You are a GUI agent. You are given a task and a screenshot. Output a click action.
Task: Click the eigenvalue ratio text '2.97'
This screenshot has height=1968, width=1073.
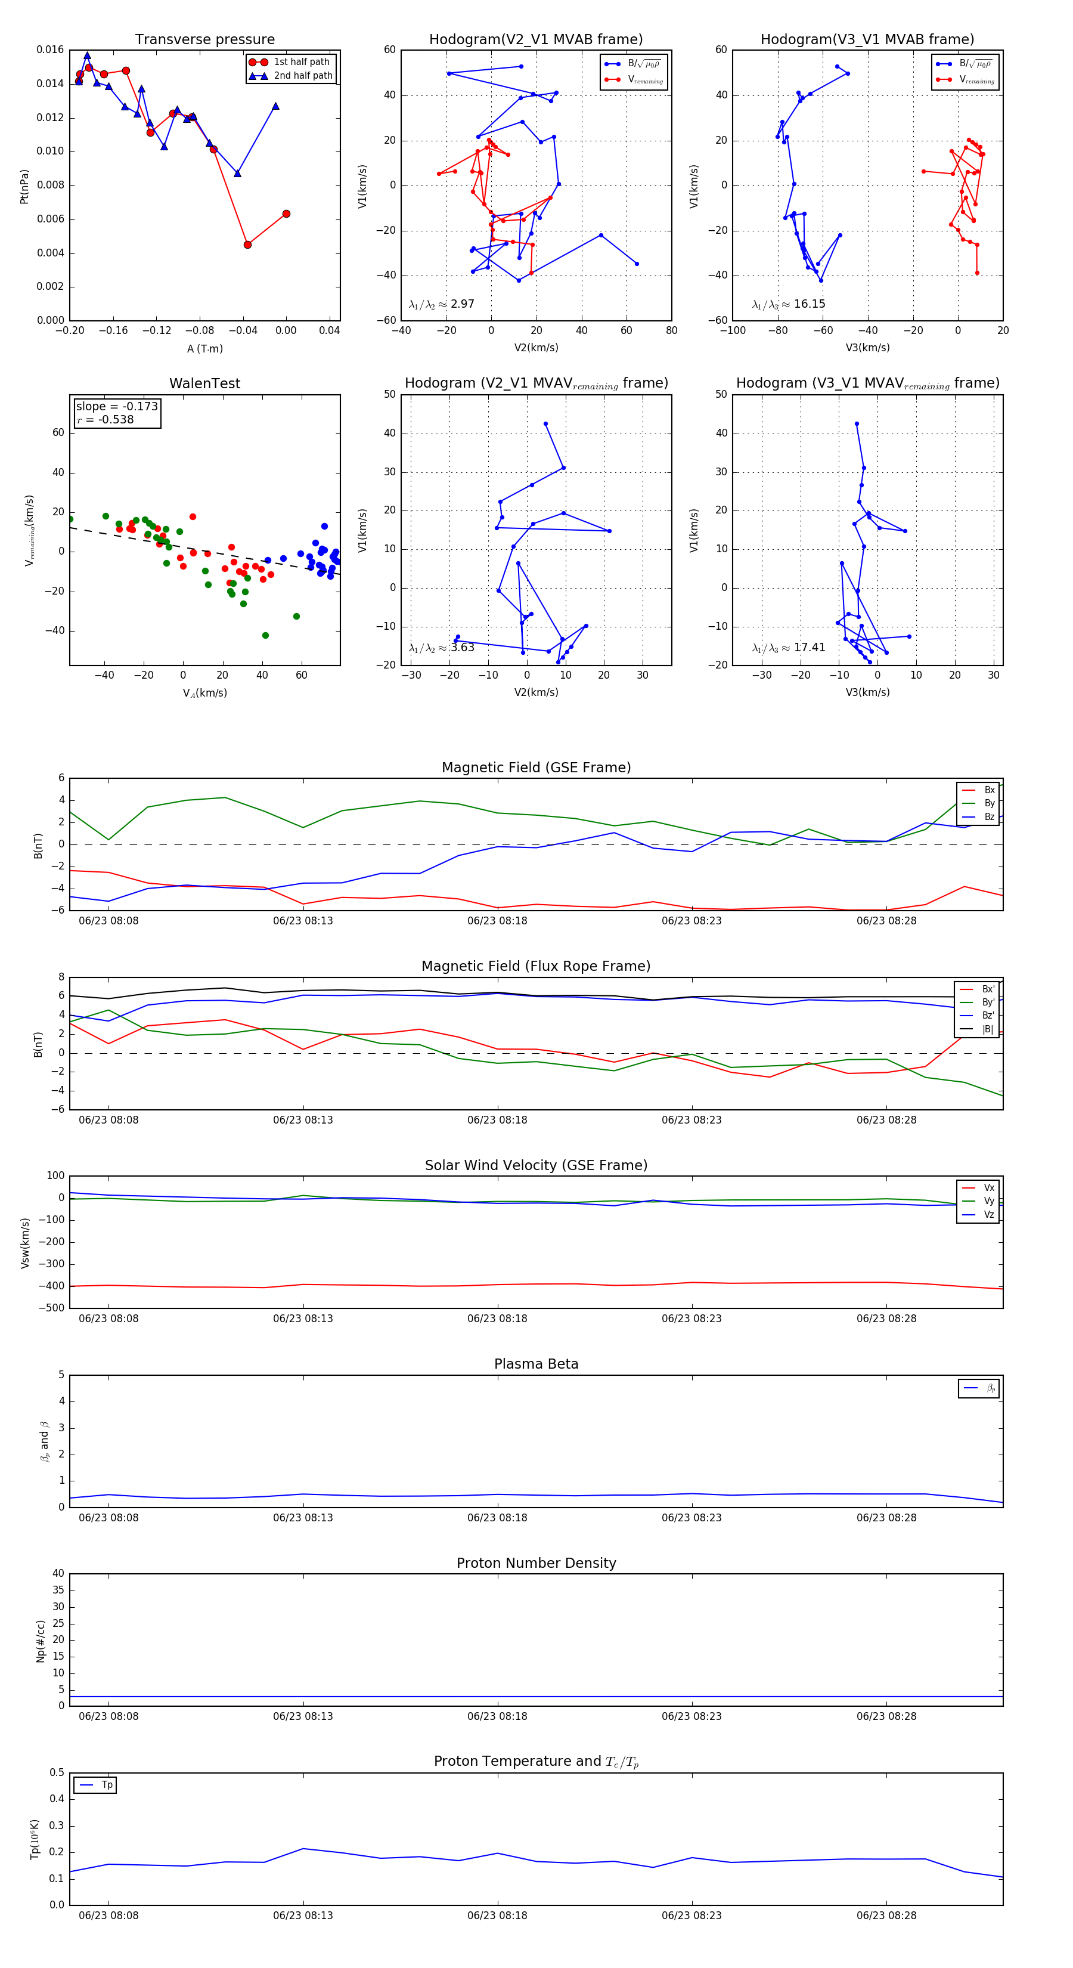click(463, 304)
